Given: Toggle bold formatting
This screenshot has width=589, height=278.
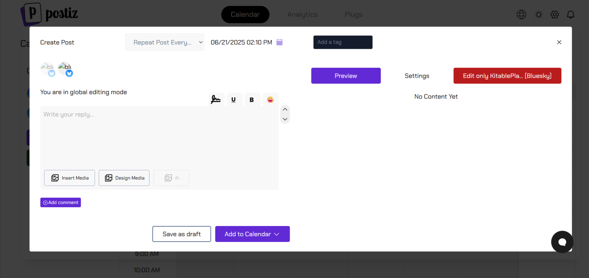Looking at the screenshot, I should click(252, 100).
